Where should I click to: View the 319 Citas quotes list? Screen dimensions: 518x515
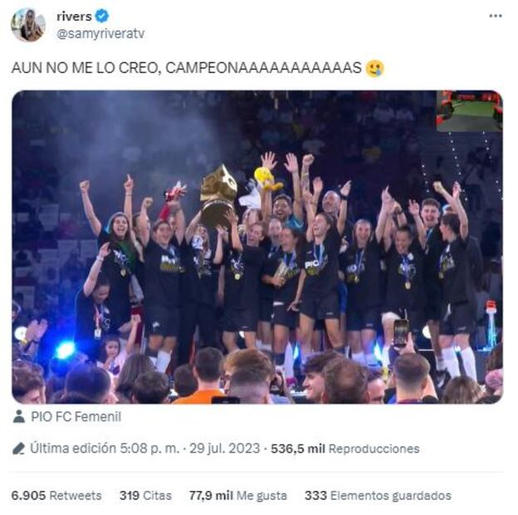(x=146, y=496)
